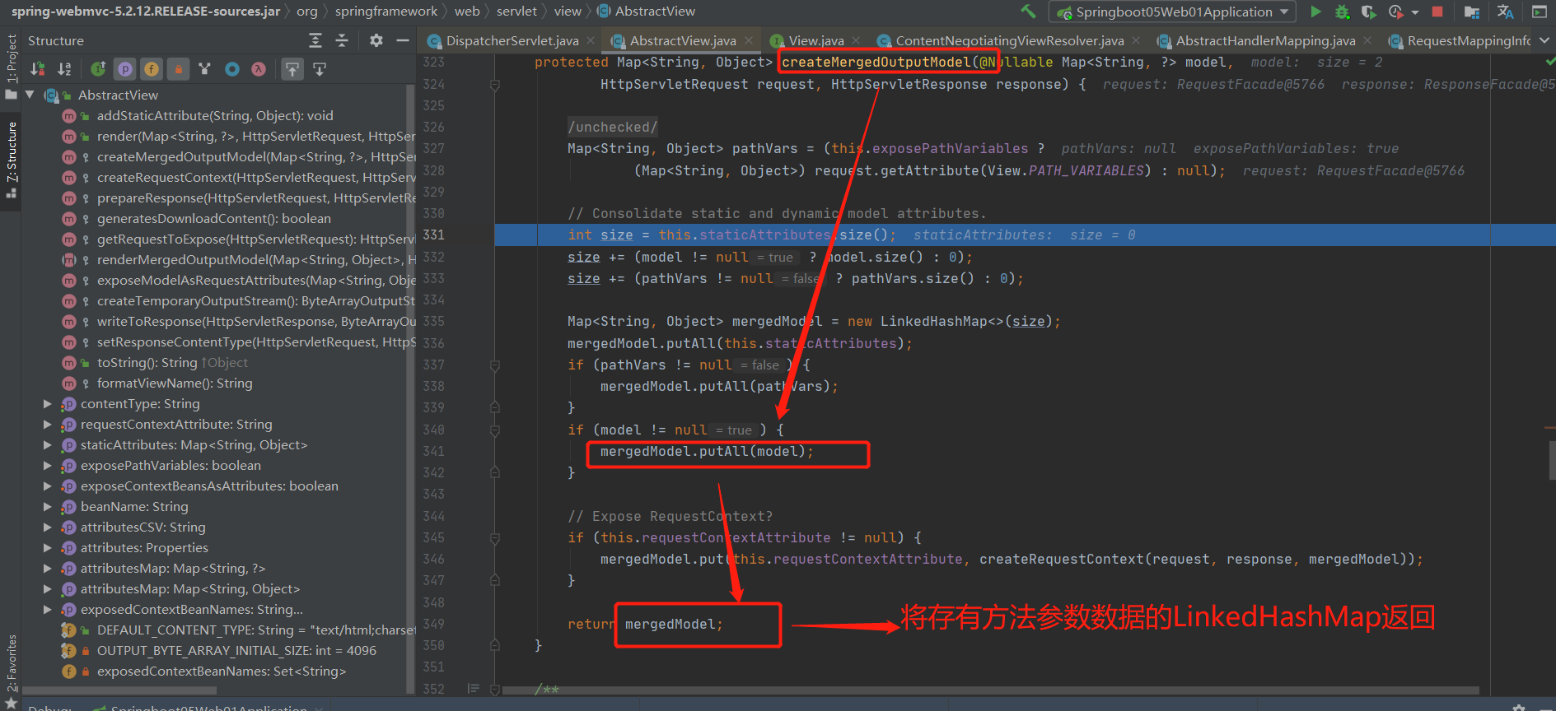The width and height of the screenshot is (1556, 711).
Task: Switch to ContentNegotiatingViewResolver.java tab
Action: [1010, 40]
